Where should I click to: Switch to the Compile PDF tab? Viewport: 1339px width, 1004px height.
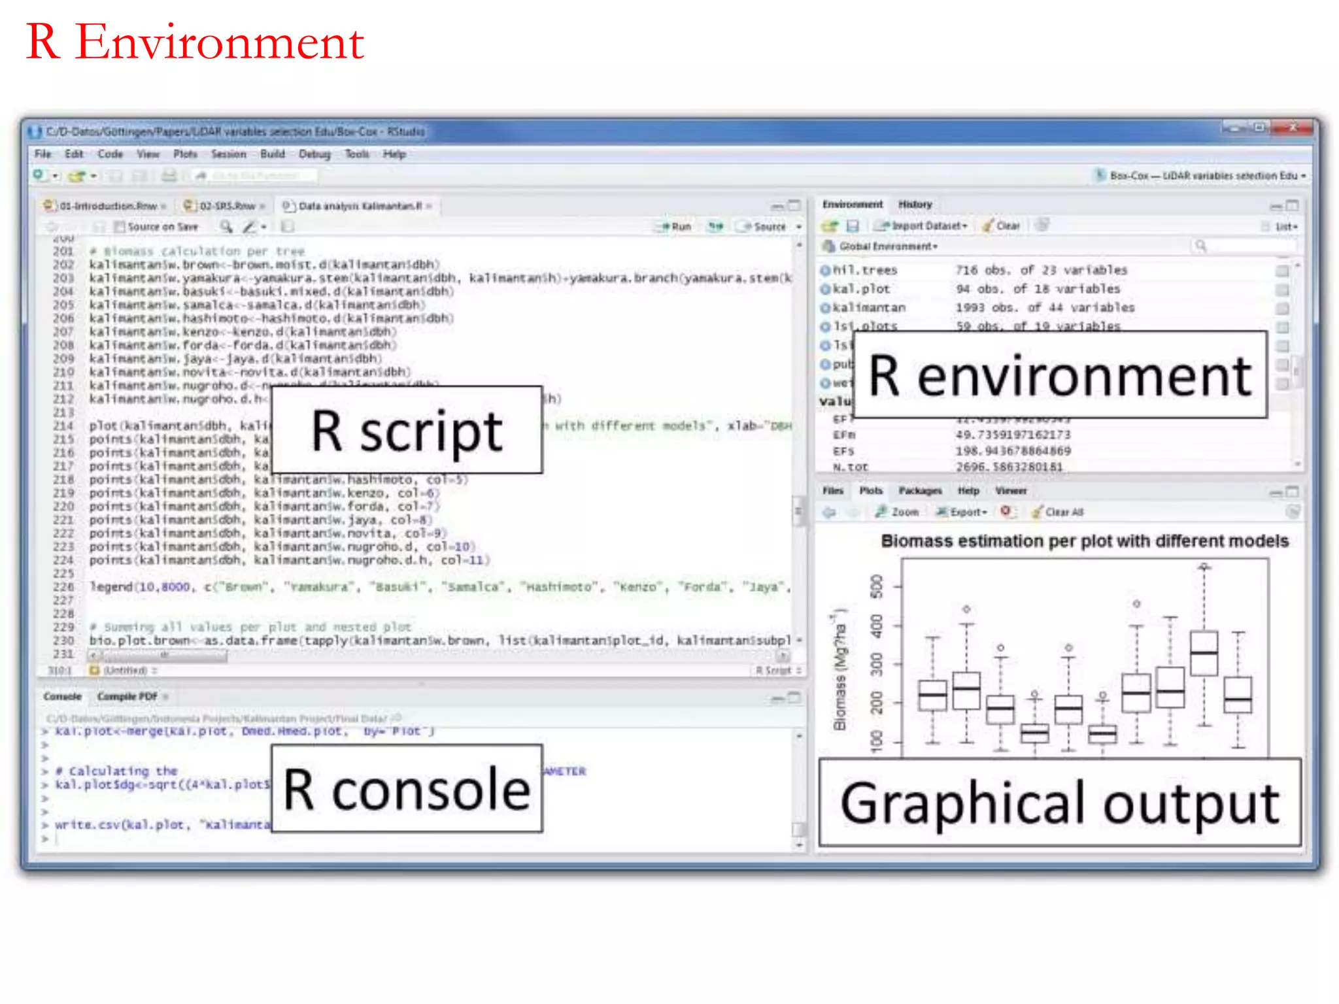click(x=127, y=697)
